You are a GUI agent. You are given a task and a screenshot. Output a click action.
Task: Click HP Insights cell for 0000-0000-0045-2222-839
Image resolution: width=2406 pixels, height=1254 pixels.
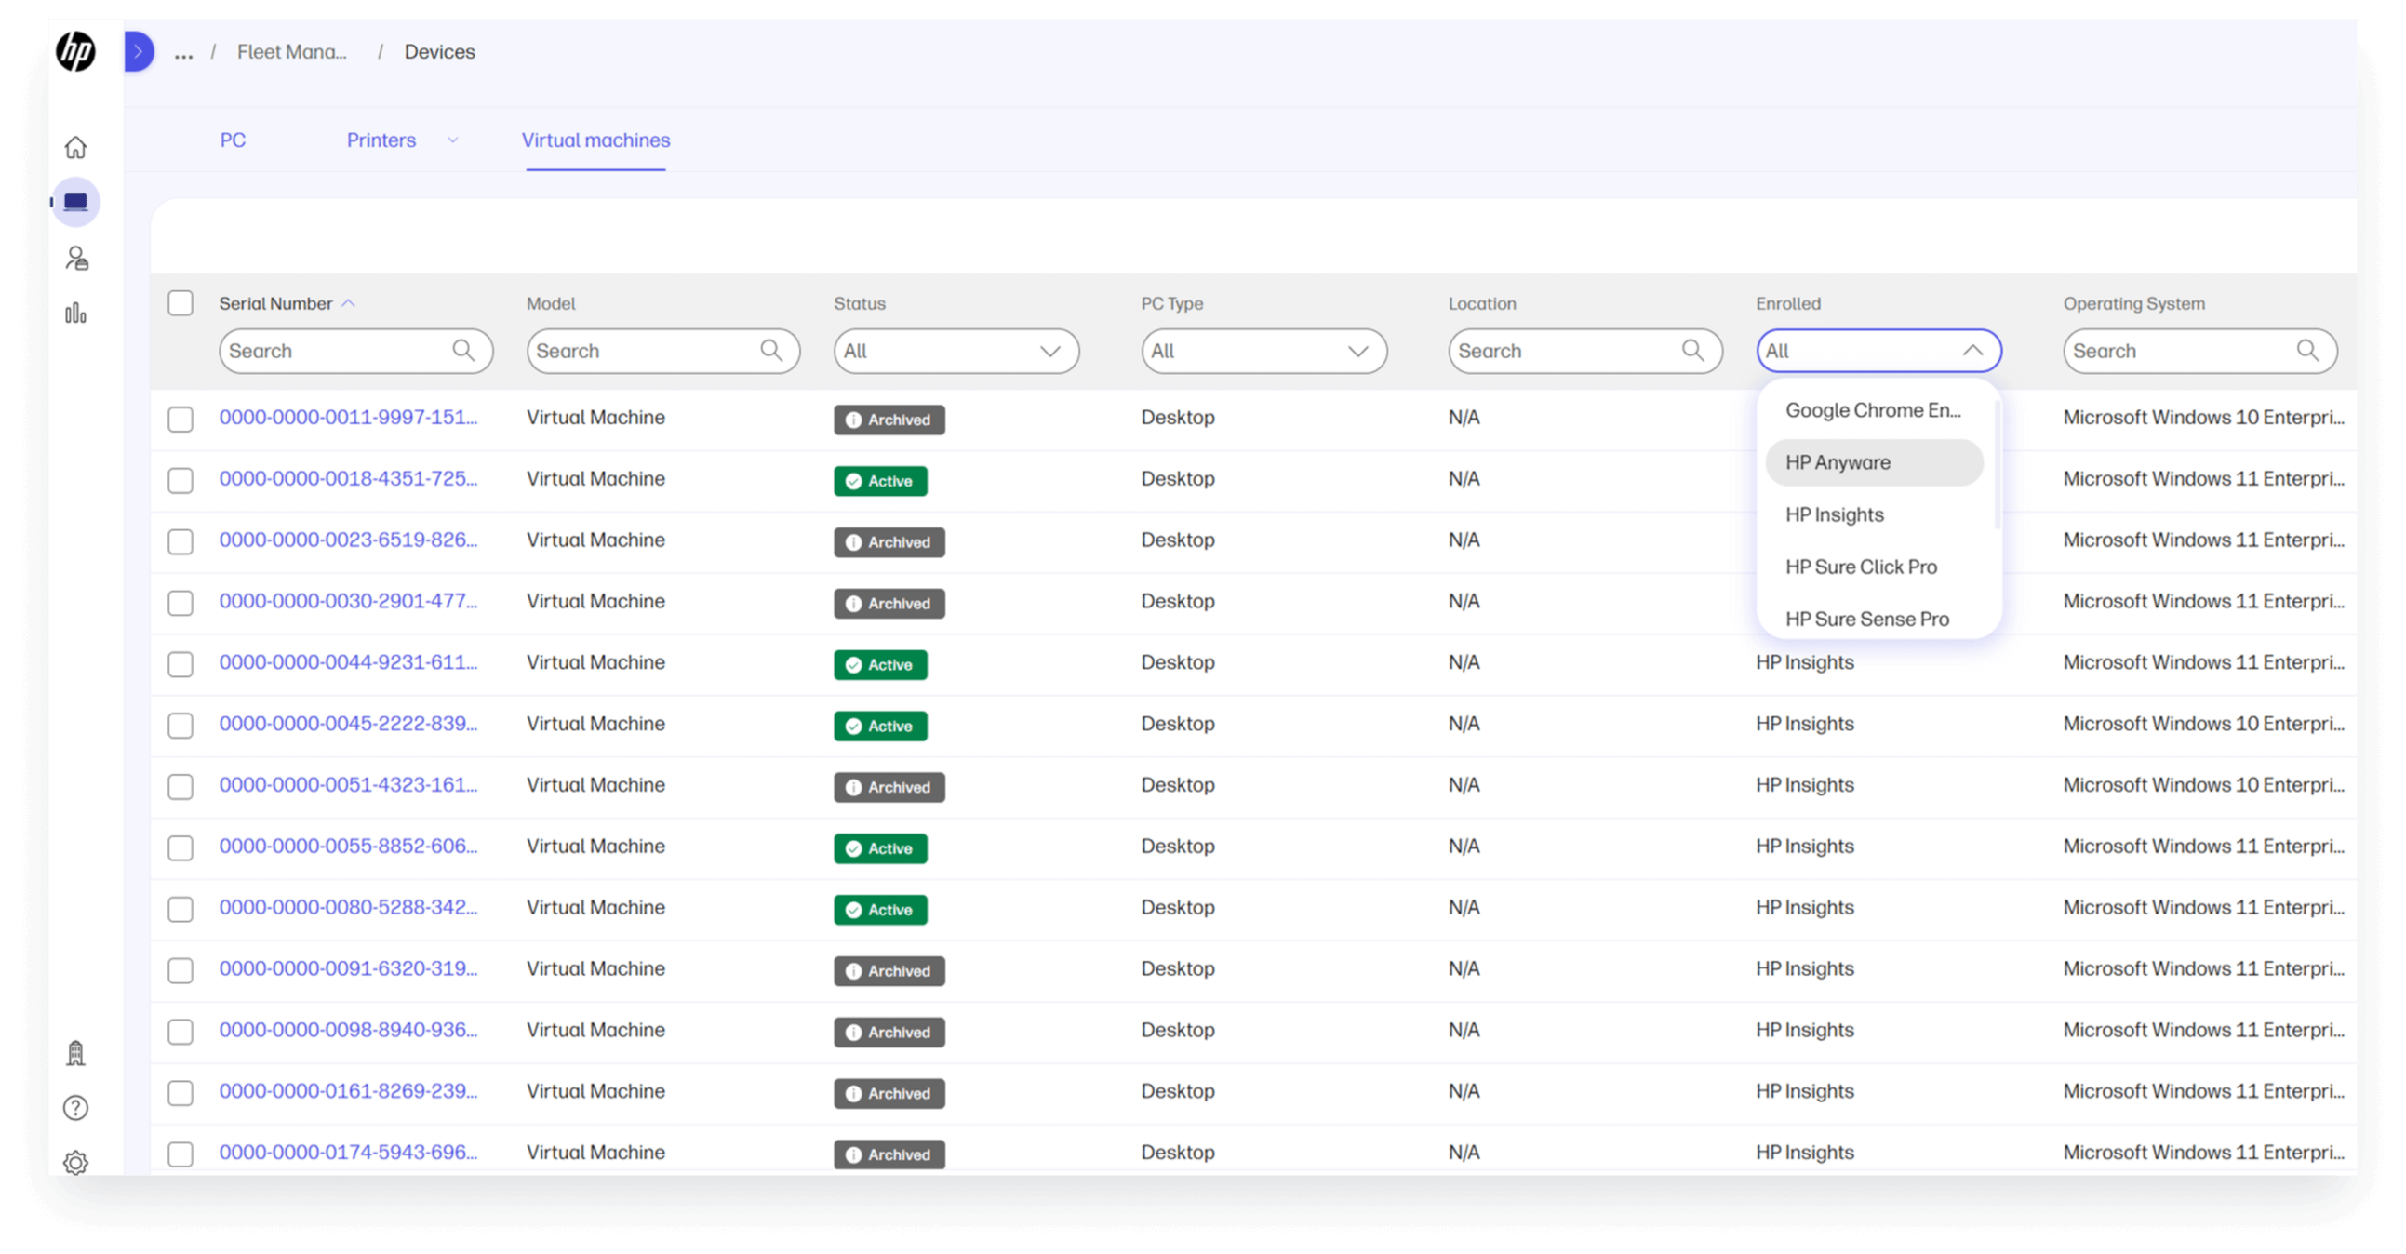point(1803,724)
